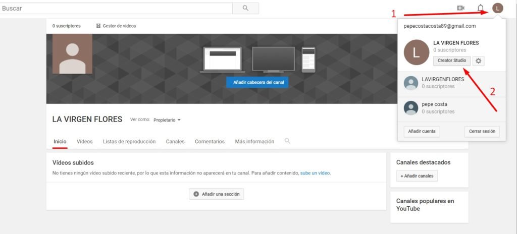Click Añadir cabecera del canal button
Viewport: 517px width, 234px height.
pos(257,82)
